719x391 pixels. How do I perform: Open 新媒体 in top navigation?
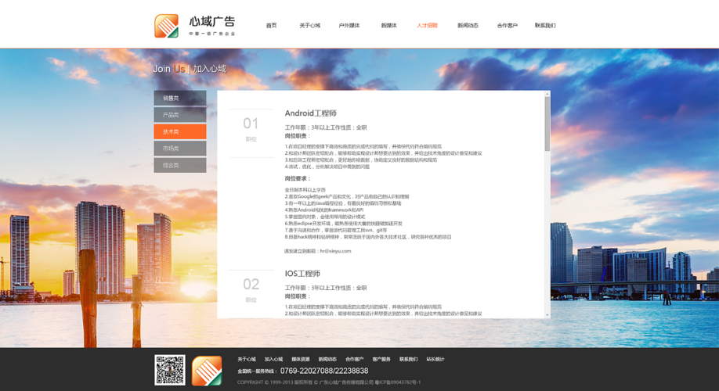(x=388, y=26)
